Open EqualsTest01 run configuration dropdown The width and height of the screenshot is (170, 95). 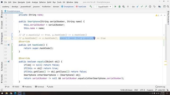coord(103,7)
